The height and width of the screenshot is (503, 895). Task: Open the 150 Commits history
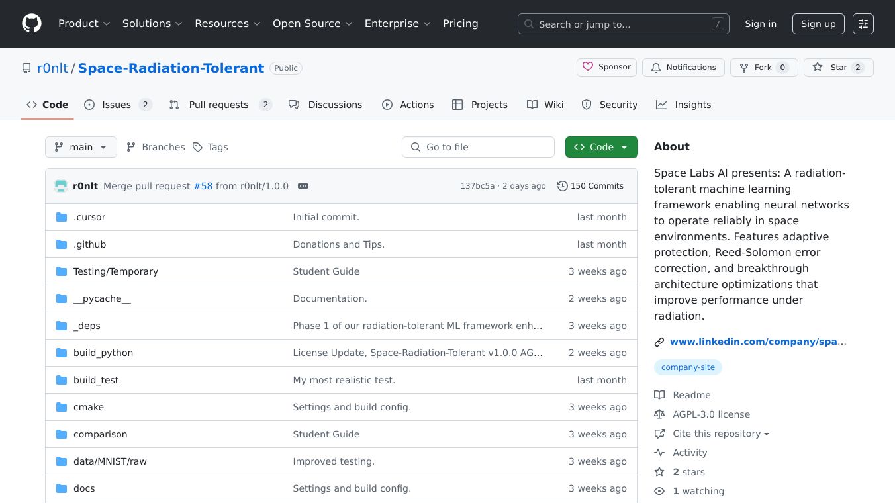click(590, 186)
